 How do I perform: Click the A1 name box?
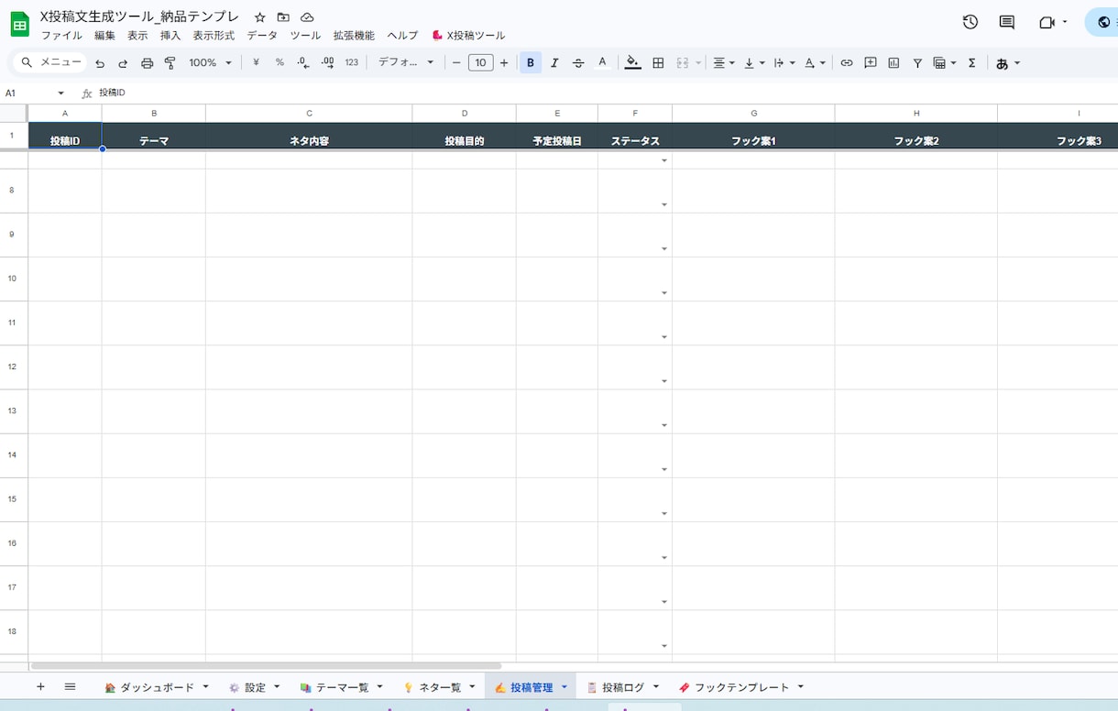tap(35, 93)
